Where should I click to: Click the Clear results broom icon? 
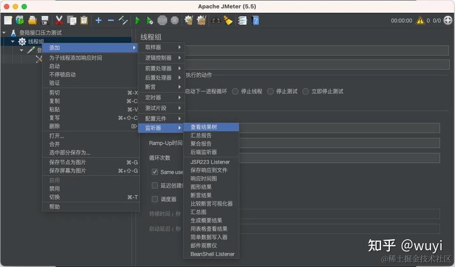[x=189, y=20]
